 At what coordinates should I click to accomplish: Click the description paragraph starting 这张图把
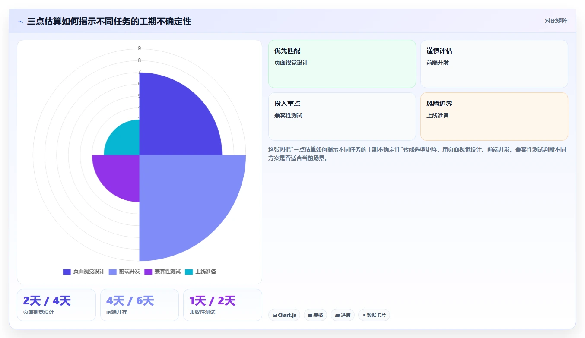click(418, 154)
